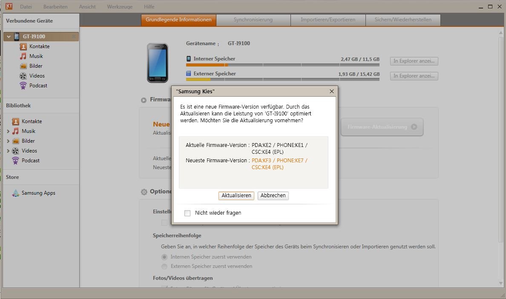Select the GT-I9100 phone icon in sidebar
Viewport: 506px width, 299px height.
17,37
